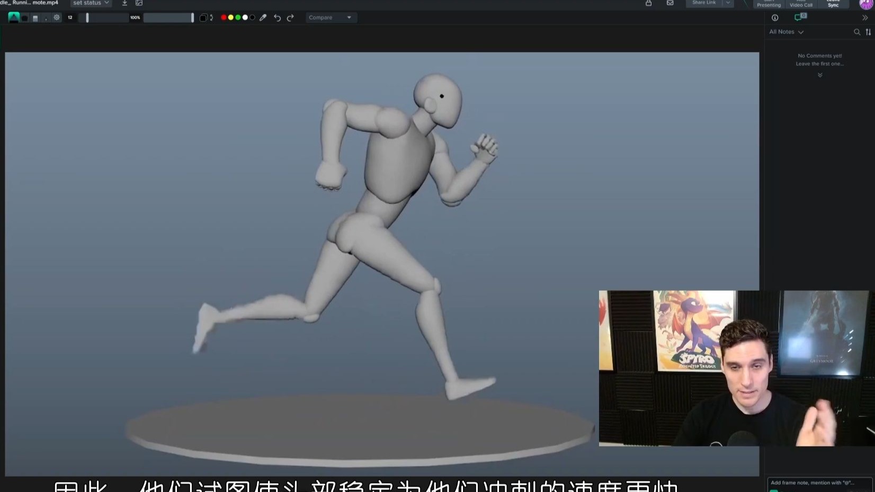Click the brush size value 12
875x492 pixels.
(70, 17)
